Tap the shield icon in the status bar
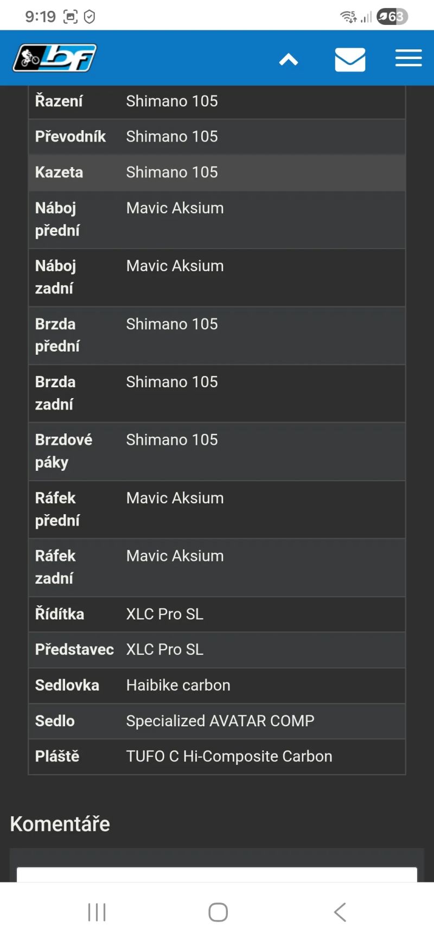This screenshot has height=940, width=434. pyautogui.click(x=90, y=16)
